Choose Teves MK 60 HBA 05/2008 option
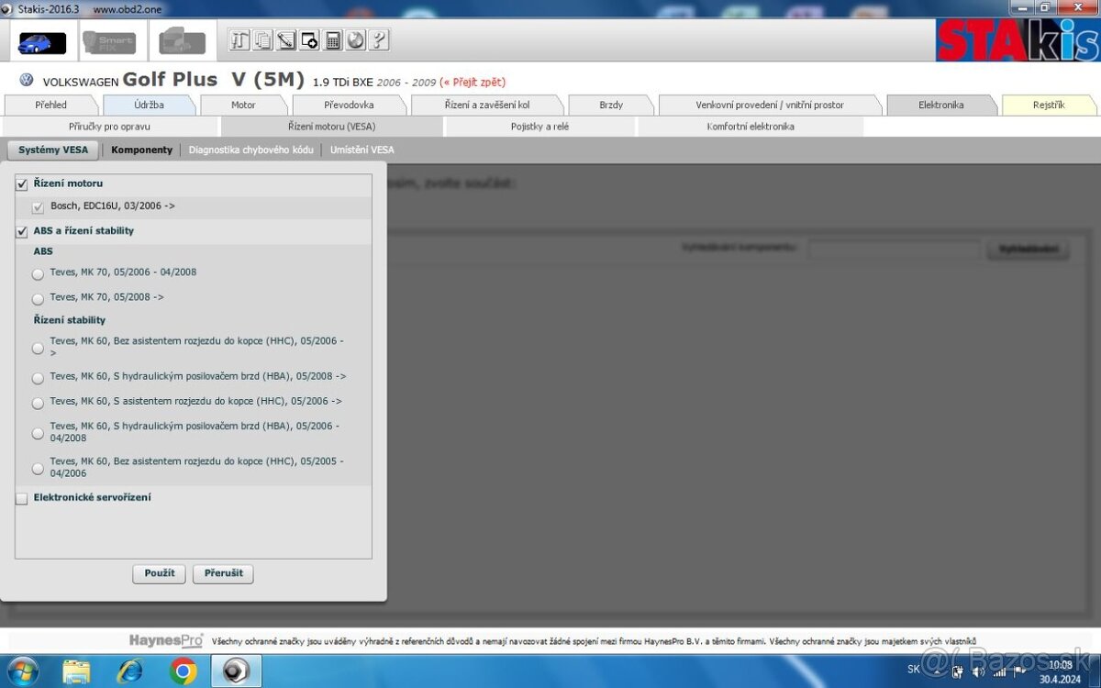 (x=38, y=378)
